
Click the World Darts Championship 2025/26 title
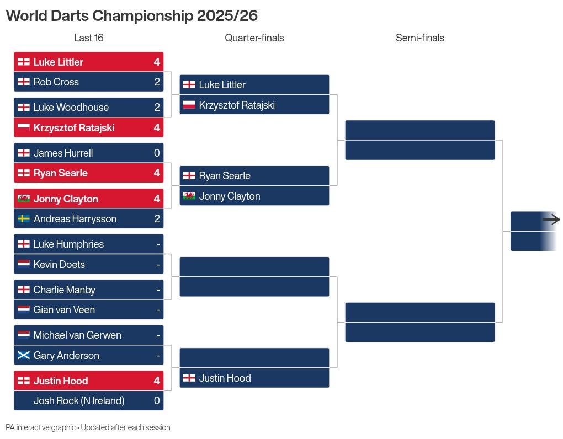click(x=132, y=16)
